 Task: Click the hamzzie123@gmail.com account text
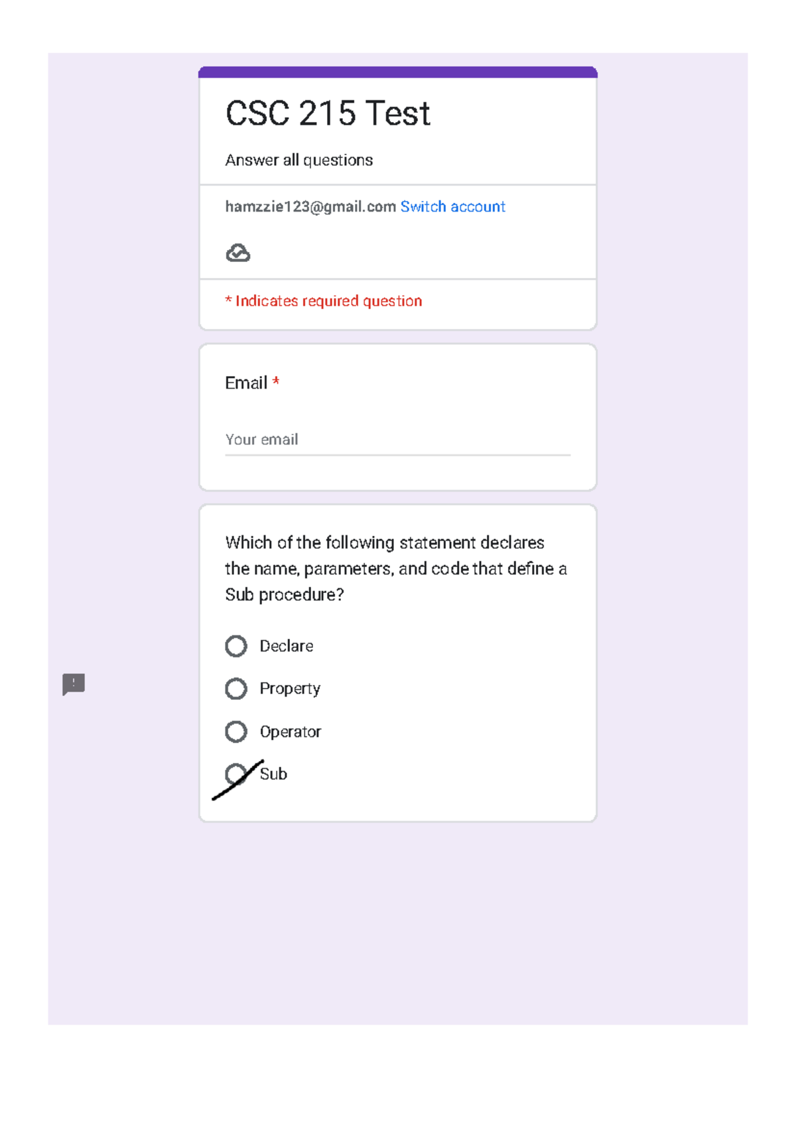(x=310, y=207)
